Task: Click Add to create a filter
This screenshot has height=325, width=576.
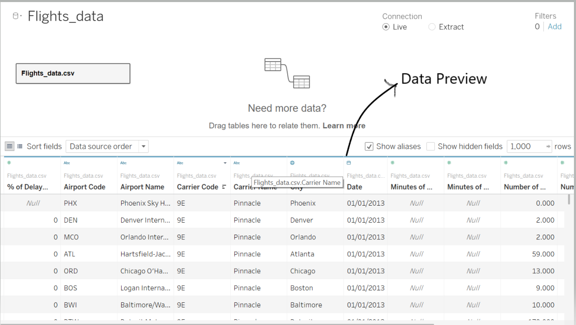Action: tap(555, 26)
